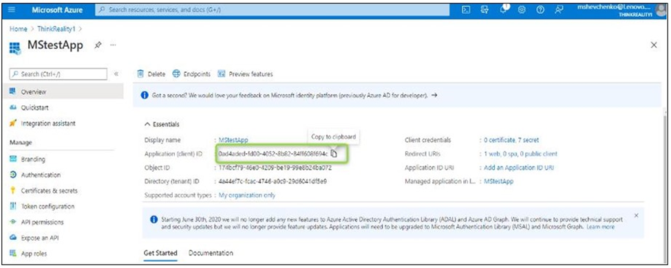Open API permissions in sidebar
Screen dimensions: 671x268
(43, 222)
